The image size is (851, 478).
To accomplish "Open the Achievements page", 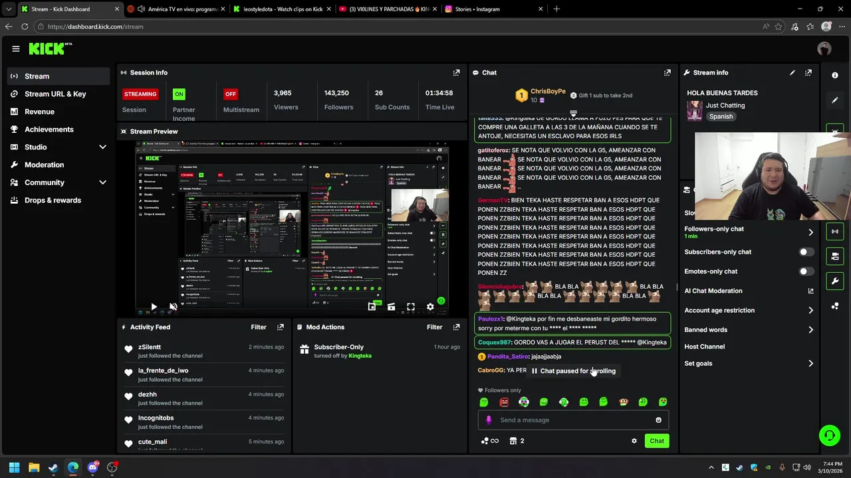I will point(59,129).
